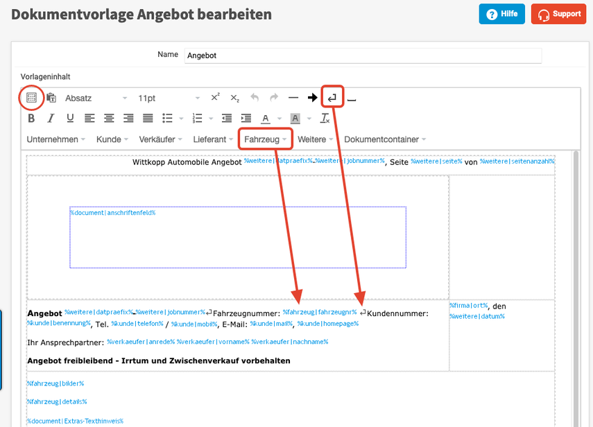Image resolution: width=593 pixels, height=427 pixels.
Task: Insert a line break with the ↵ icon
Action: (x=332, y=98)
